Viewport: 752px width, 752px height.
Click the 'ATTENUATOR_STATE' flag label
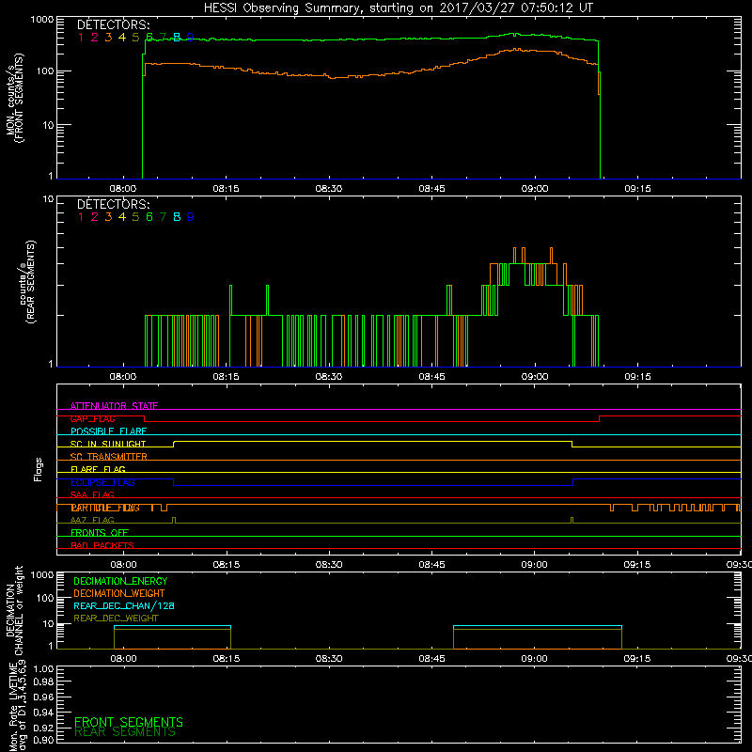click(114, 406)
